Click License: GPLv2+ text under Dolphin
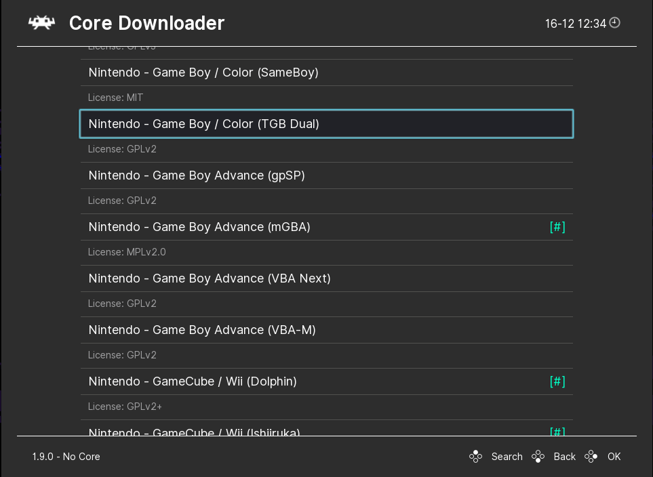Screen dimensions: 653x477 pyautogui.click(x=125, y=407)
